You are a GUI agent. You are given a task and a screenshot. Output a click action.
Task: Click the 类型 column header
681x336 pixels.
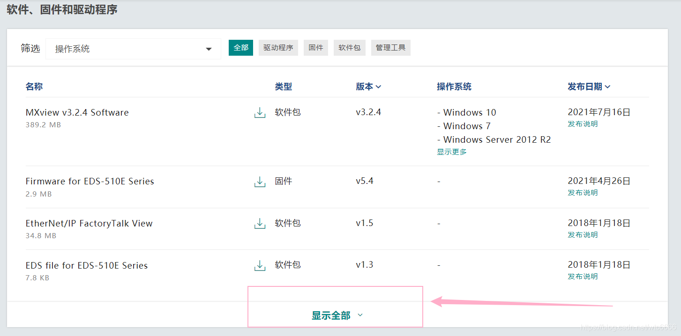pyautogui.click(x=284, y=87)
